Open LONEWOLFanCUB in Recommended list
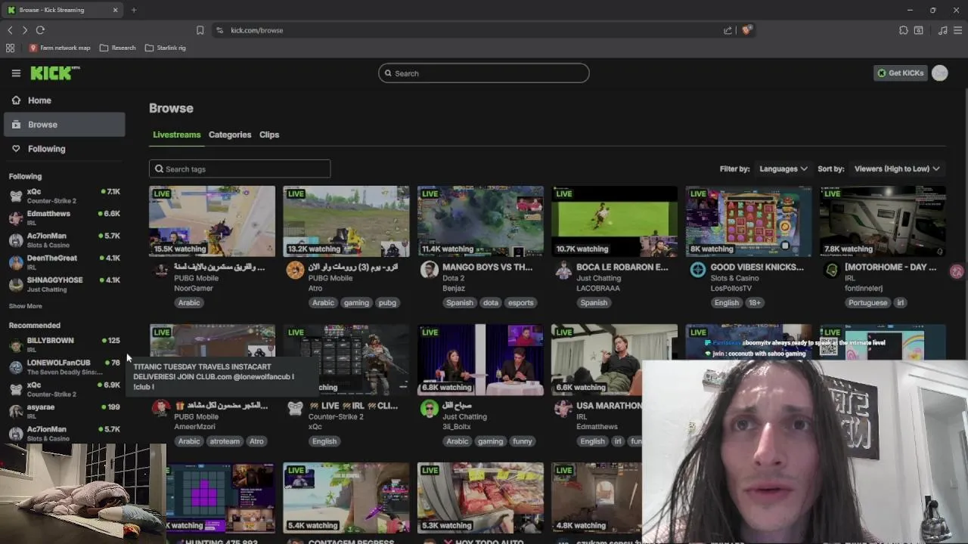Image resolution: width=968 pixels, height=544 pixels. (64, 367)
